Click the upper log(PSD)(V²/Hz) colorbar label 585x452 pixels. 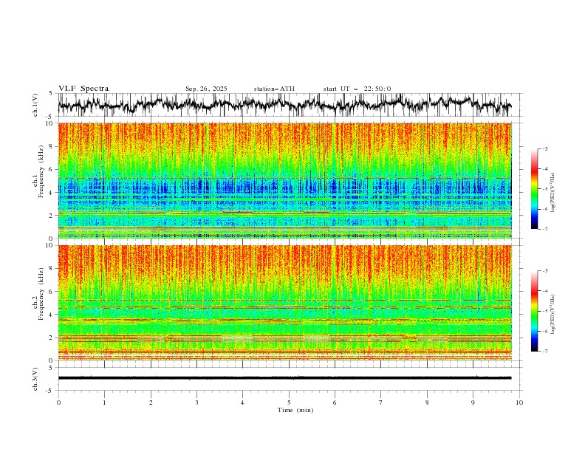tap(553, 193)
